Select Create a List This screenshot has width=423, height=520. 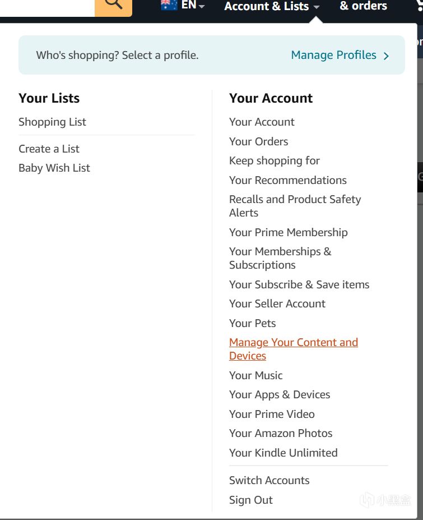pos(49,149)
